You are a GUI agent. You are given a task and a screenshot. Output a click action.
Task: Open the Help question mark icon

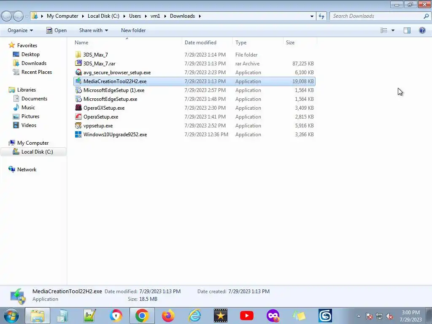[422, 30]
